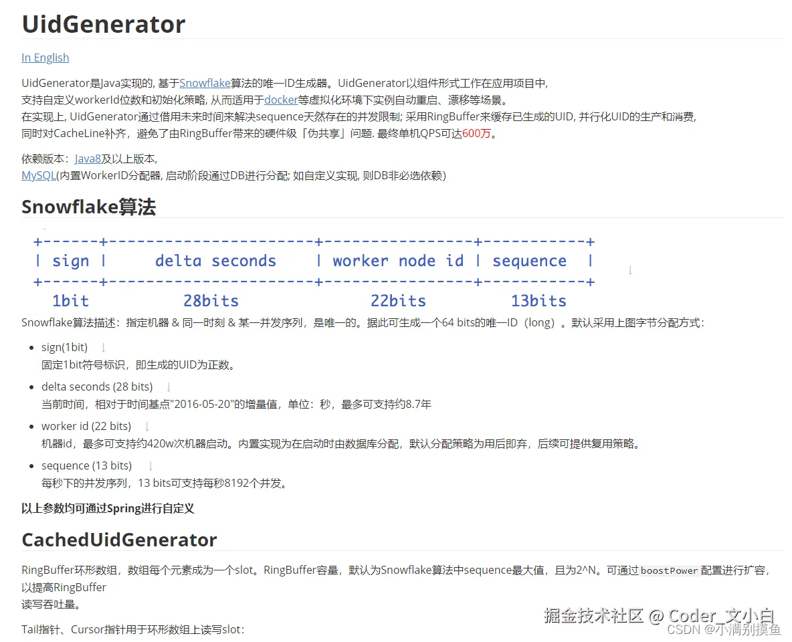Click the Snowflake bit-layout ASCII diagram
This screenshot has height=642, width=792.
314,271
